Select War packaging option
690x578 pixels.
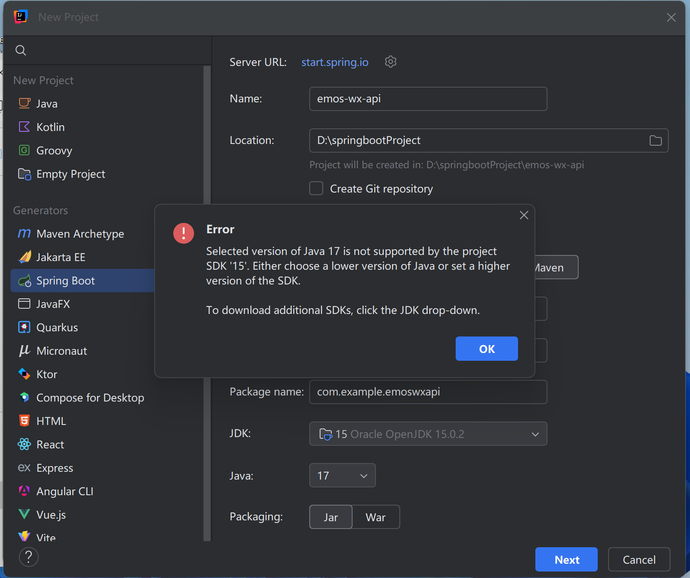click(x=376, y=517)
